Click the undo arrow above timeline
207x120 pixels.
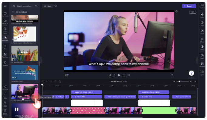pos(43,82)
